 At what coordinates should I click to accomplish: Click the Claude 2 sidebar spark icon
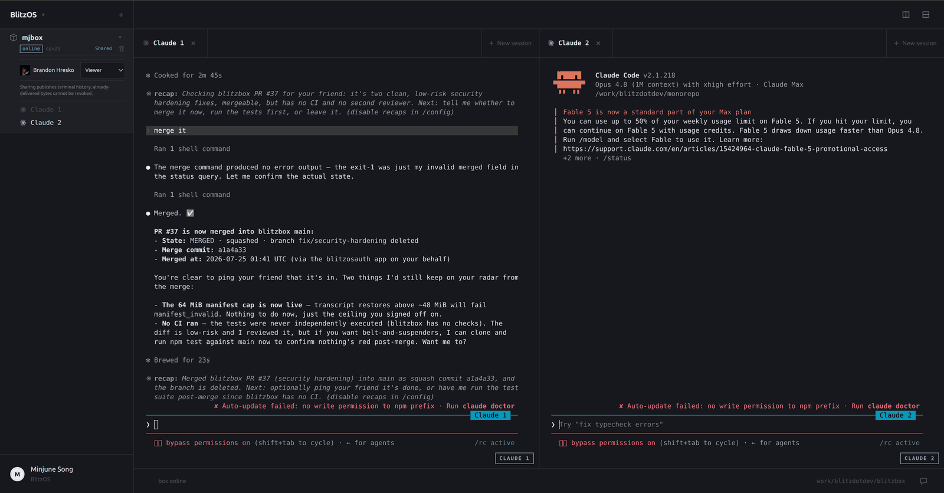click(x=23, y=123)
